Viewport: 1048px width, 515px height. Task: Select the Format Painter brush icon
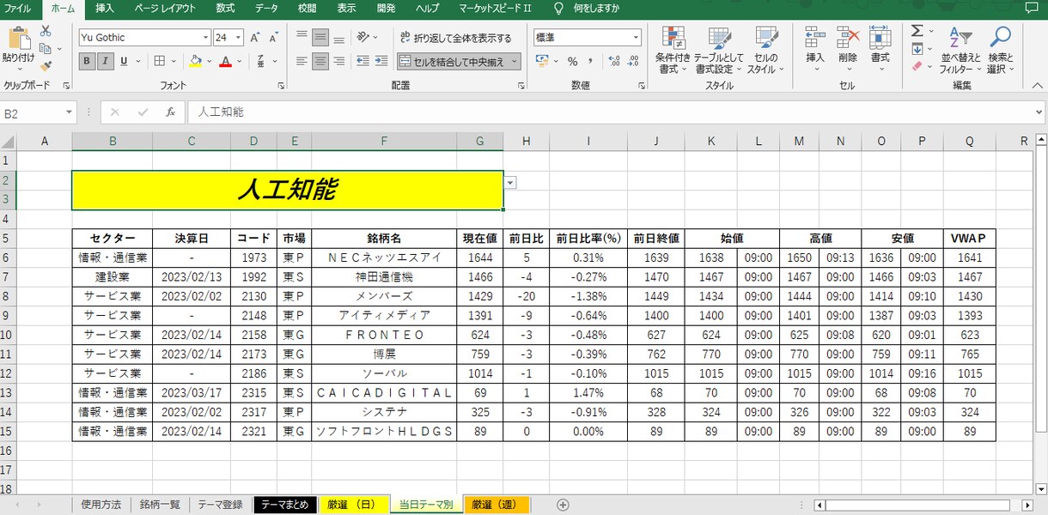coord(45,66)
